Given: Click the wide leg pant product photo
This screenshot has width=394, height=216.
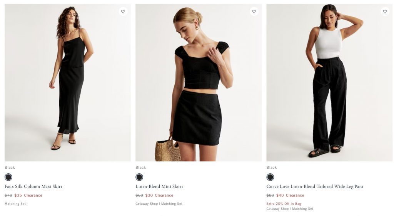Looking at the screenshot, I should (x=329, y=83).
